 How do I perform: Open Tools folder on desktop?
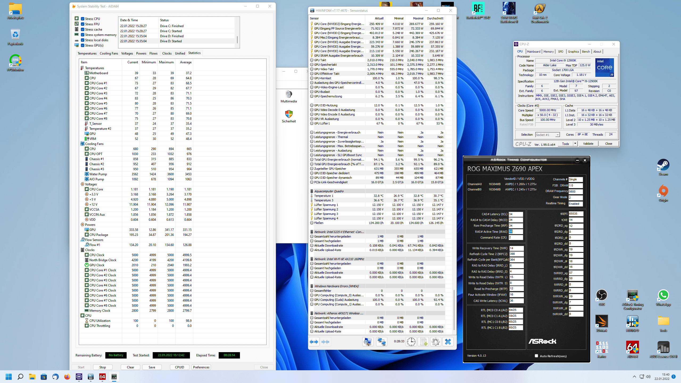pos(663,324)
